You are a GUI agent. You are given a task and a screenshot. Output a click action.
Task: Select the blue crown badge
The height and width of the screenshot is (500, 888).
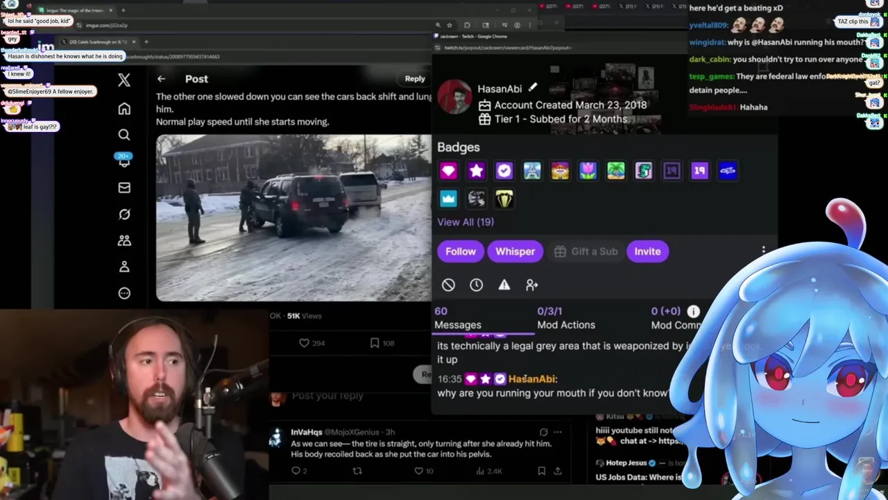click(448, 199)
